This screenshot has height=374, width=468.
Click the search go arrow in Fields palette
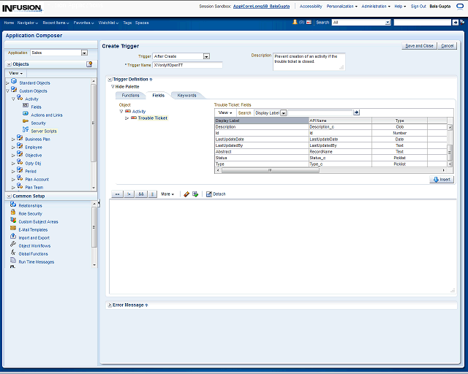[x=357, y=112]
